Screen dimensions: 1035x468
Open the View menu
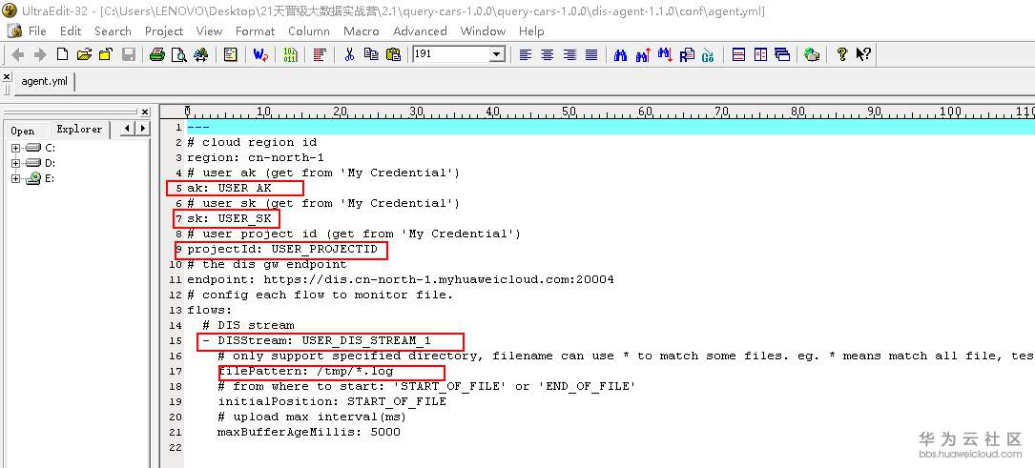(209, 31)
